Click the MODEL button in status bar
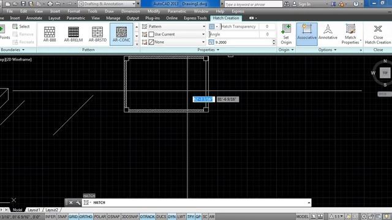 pos(302,216)
